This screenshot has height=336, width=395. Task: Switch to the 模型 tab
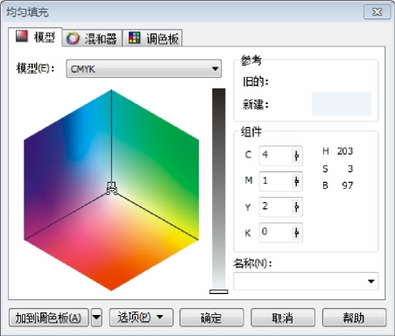coord(35,37)
